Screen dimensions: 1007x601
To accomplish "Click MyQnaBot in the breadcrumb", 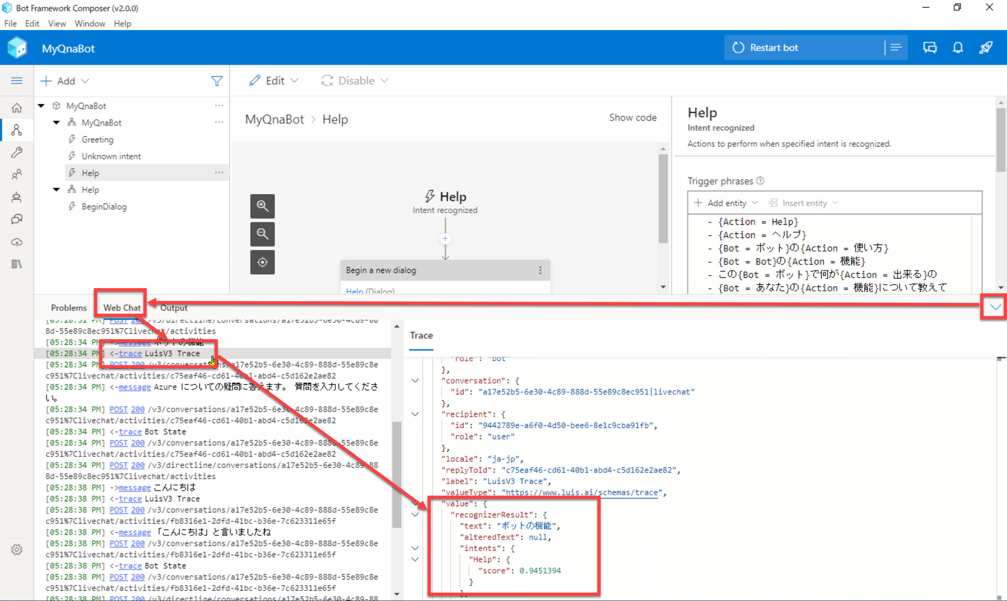I will click(x=275, y=119).
